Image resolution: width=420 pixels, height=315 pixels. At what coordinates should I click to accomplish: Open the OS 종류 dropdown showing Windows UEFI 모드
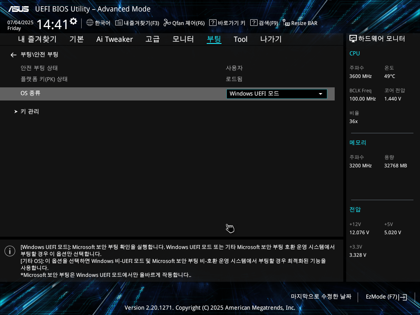point(277,94)
